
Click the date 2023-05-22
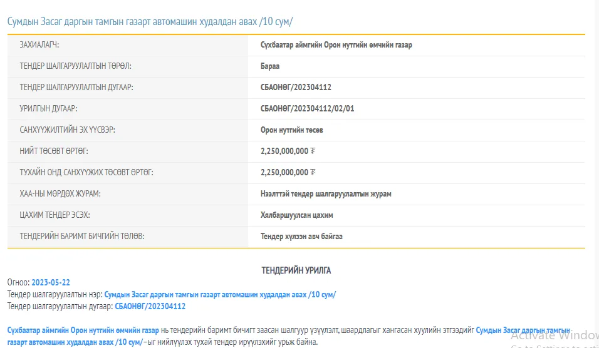click(x=50, y=282)
